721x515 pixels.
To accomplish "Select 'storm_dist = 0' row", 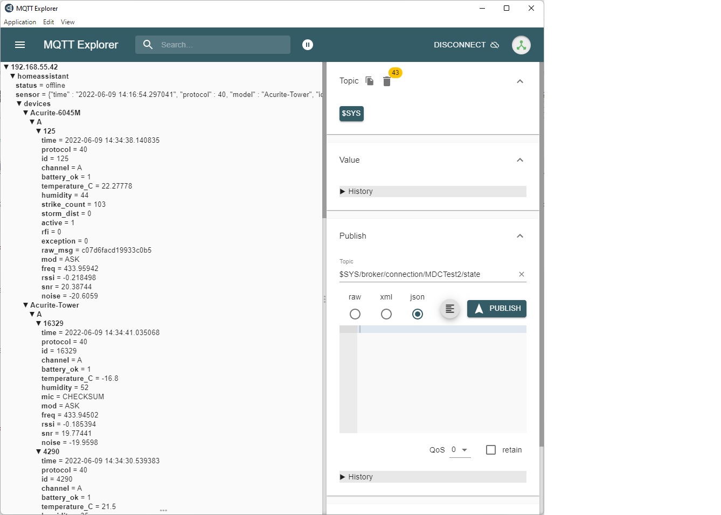I will pyautogui.click(x=66, y=213).
